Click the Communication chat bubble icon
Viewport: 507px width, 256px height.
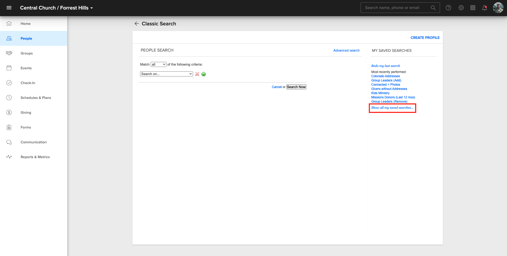(9, 142)
